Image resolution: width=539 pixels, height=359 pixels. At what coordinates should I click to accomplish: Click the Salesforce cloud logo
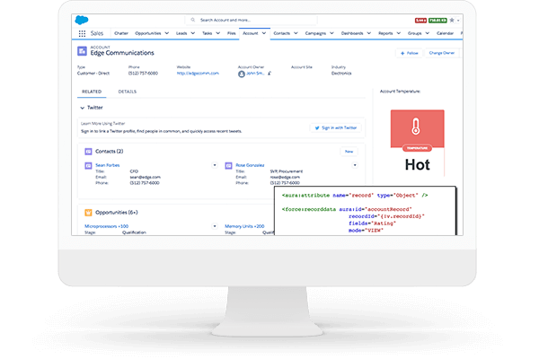coord(82,20)
